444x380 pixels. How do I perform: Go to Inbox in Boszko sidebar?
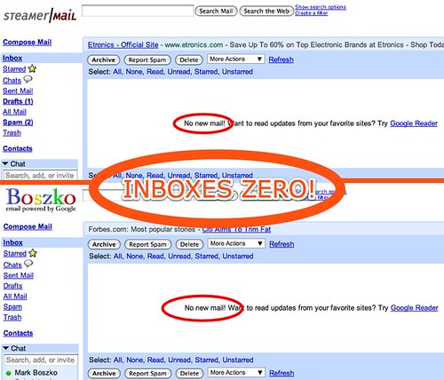coord(13,242)
